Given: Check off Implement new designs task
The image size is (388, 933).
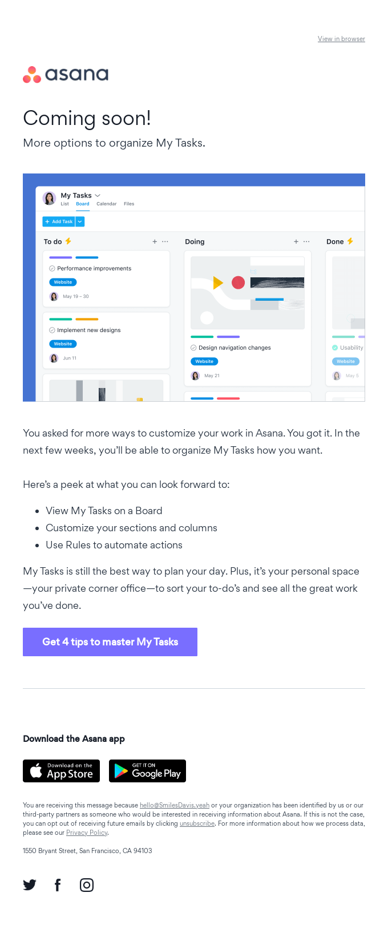Looking at the screenshot, I should (52, 330).
